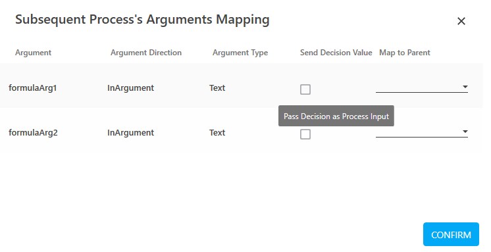Click the Text type of formulaArg1

[217, 88]
